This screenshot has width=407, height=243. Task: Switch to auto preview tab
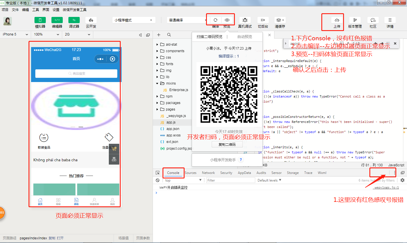245,37
